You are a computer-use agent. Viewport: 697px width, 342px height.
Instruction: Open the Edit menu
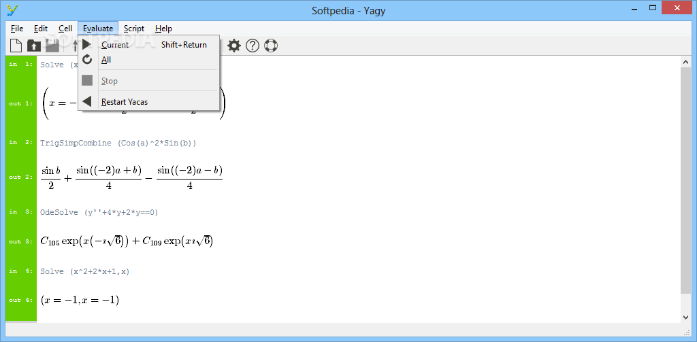click(x=40, y=29)
